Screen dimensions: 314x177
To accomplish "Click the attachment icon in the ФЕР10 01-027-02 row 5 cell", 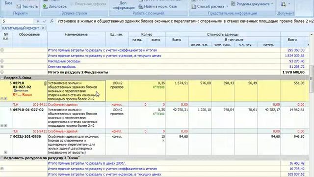I will tap(45, 83).
